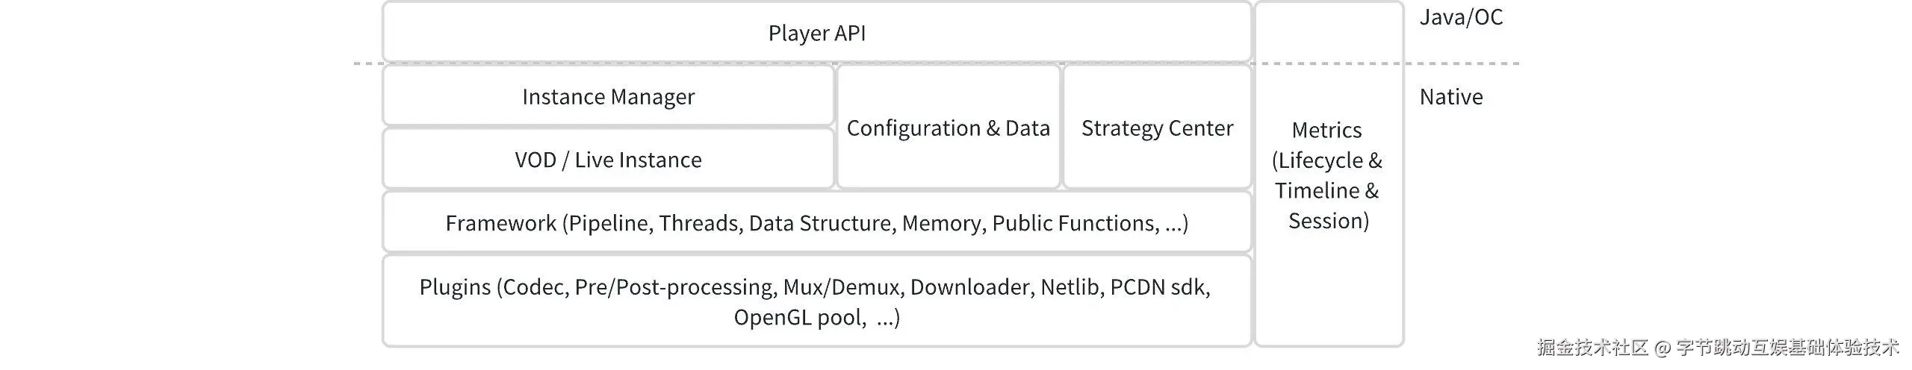The width and height of the screenshot is (1912, 370).
Task: Click the Native layer label
Action: 1450,97
